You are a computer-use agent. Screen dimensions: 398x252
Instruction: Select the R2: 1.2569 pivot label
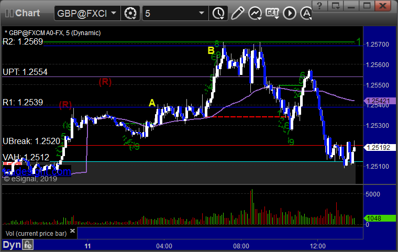pyautogui.click(x=23, y=42)
